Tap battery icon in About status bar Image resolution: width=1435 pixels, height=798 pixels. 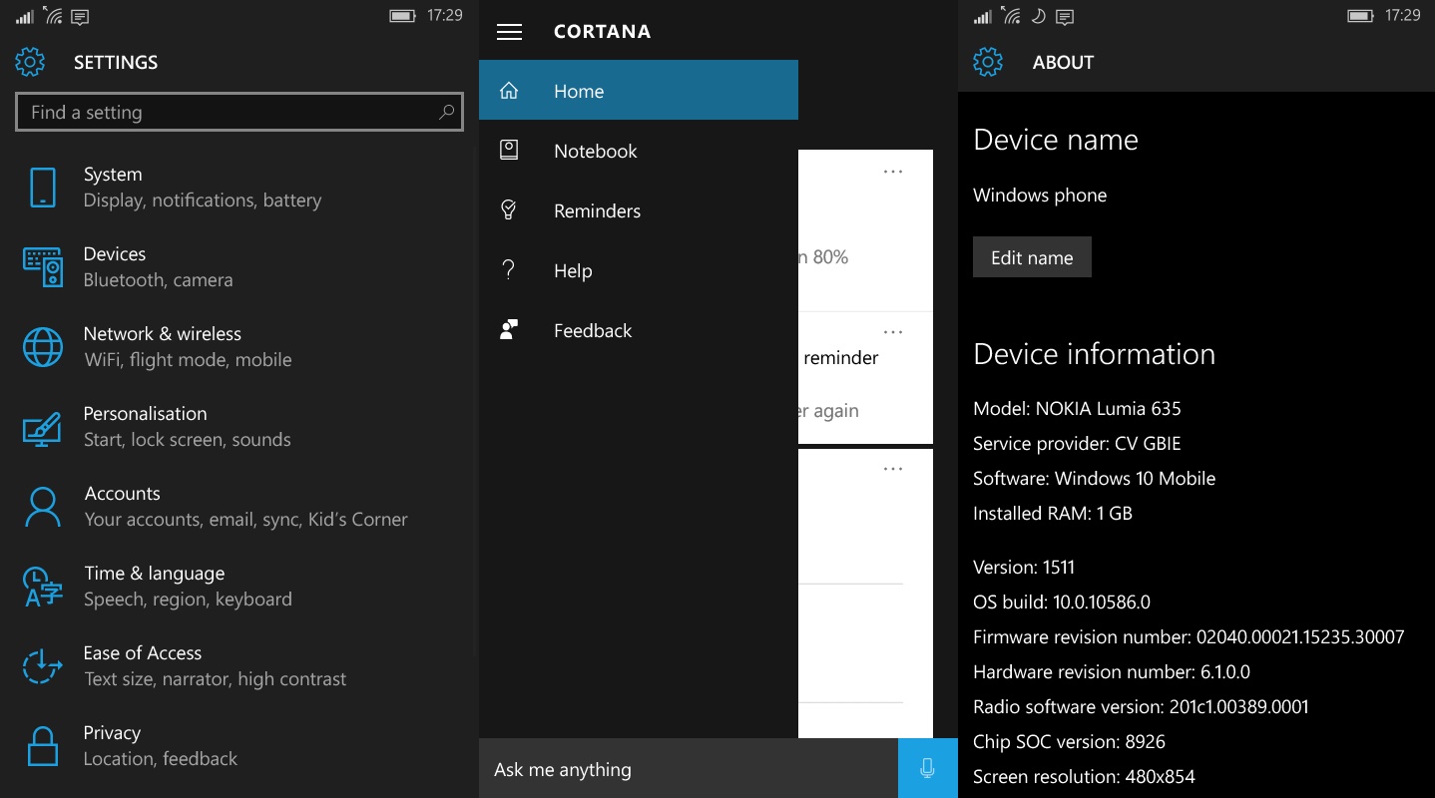1360,16
